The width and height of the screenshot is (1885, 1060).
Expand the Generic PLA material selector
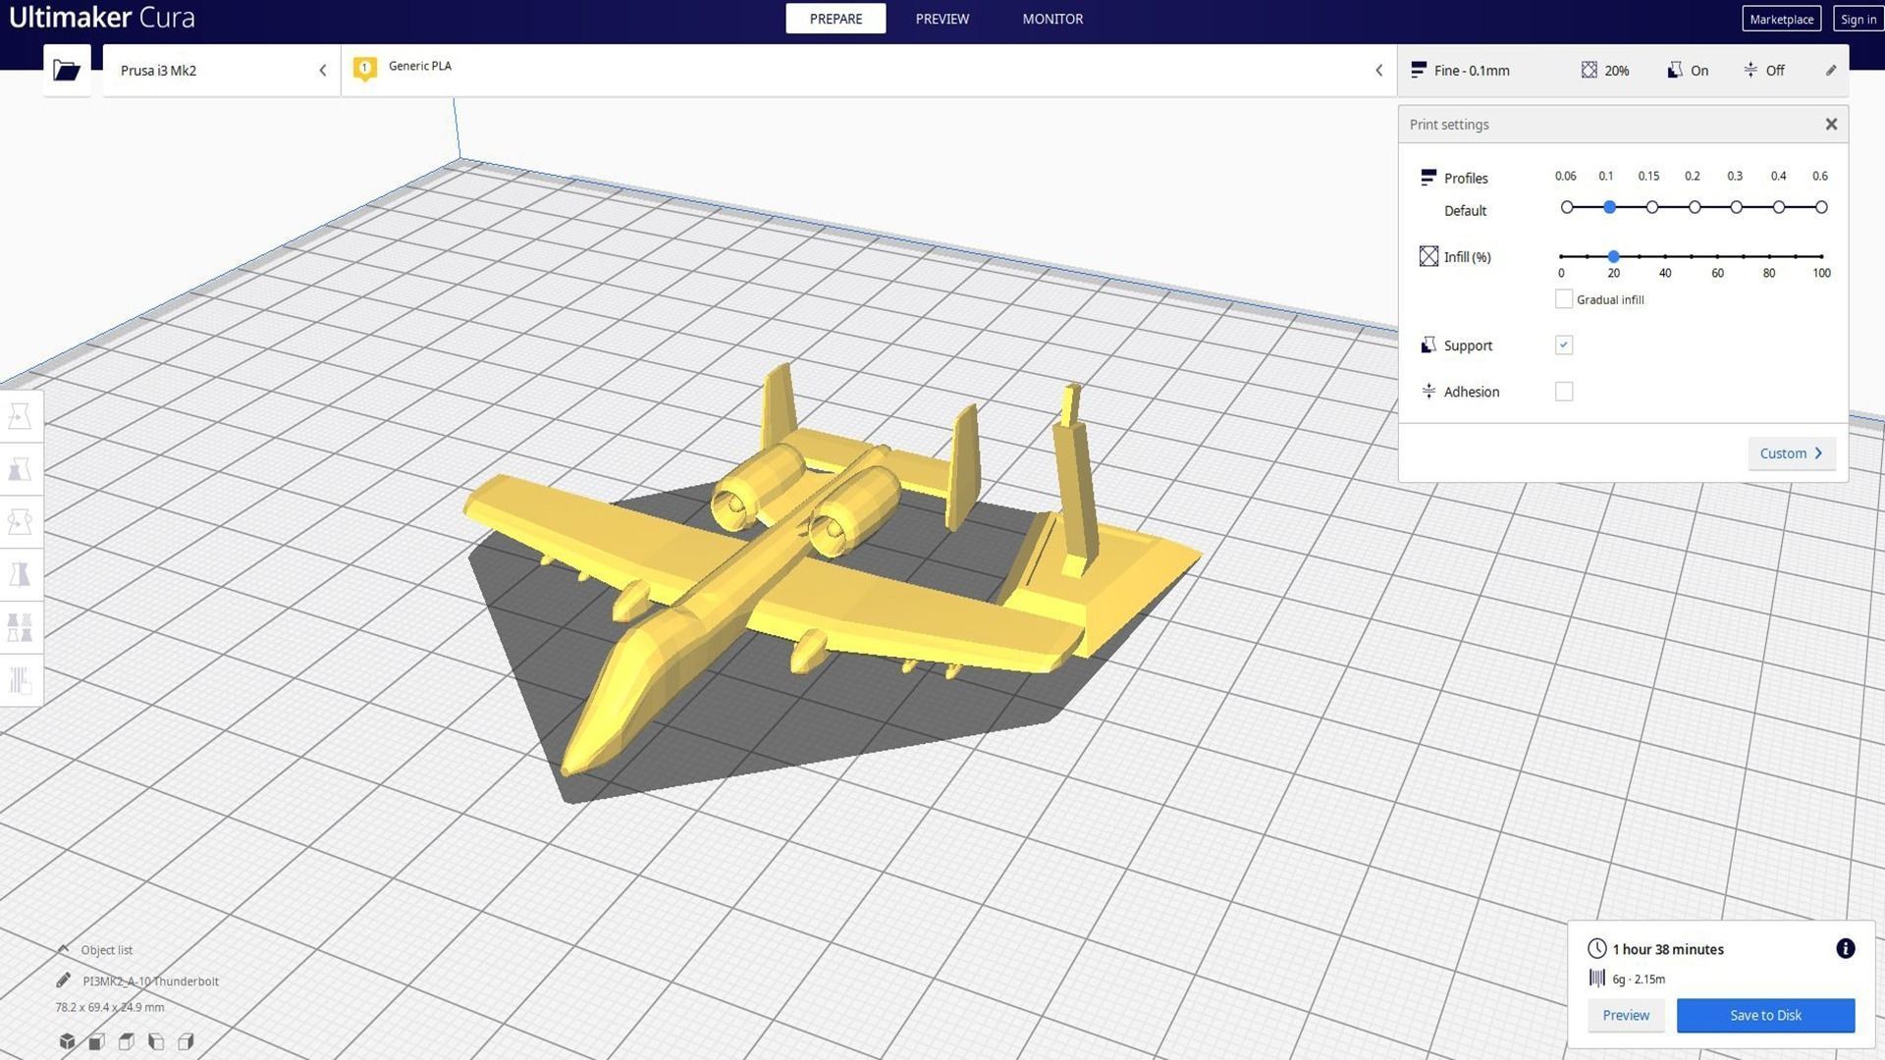[x=869, y=70]
